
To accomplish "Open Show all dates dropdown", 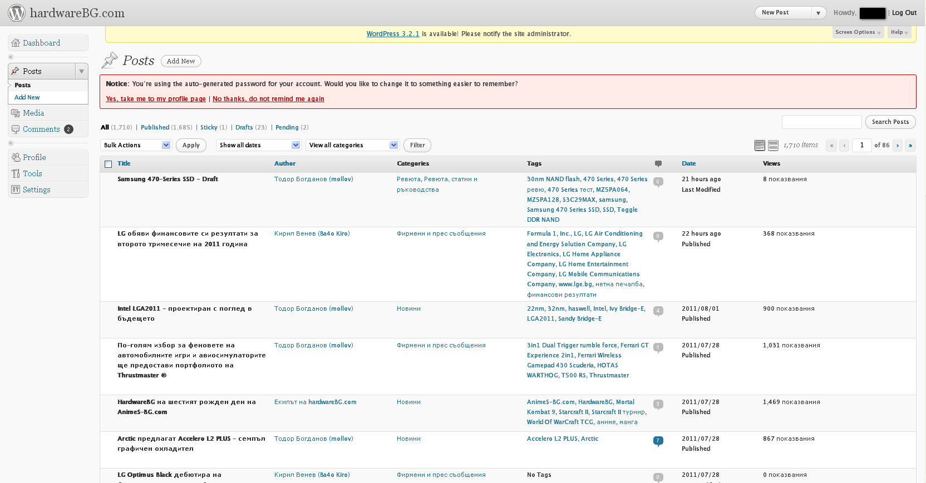I will 259,145.
